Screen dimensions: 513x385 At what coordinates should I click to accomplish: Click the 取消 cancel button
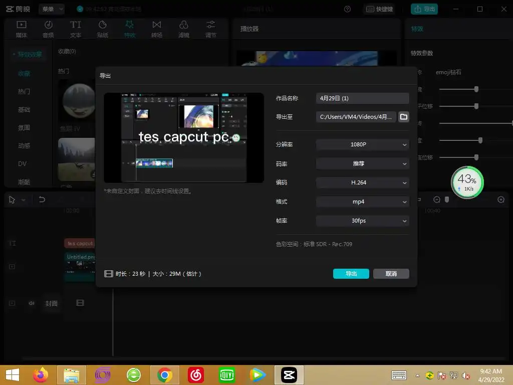click(391, 274)
